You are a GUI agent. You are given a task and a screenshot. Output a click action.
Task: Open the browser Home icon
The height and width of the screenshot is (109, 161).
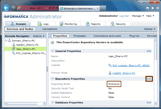point(147,8)
